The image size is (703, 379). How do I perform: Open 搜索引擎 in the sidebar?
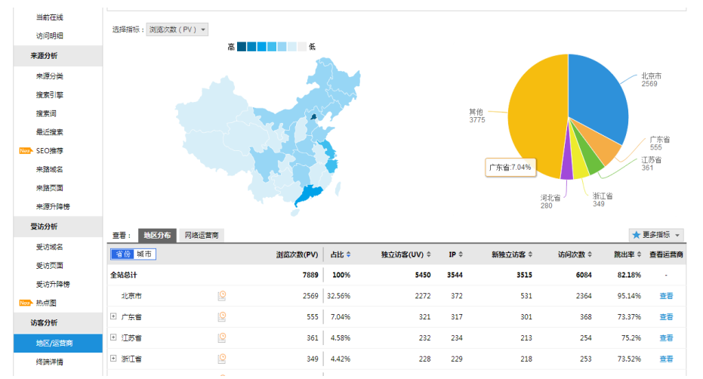(49, 95)
